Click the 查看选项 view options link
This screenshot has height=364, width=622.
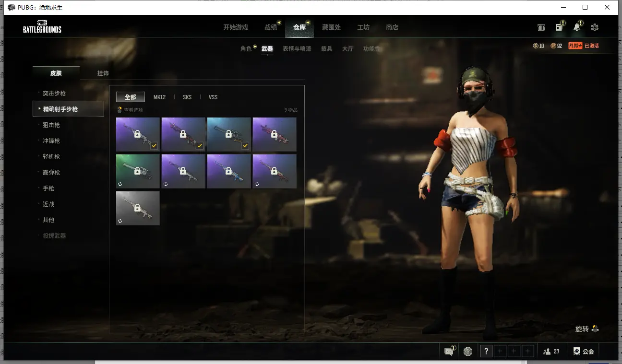[130, 110]
